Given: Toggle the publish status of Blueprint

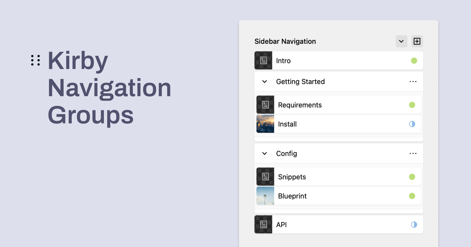Looking at the screenshot, I should coord(413,196).
